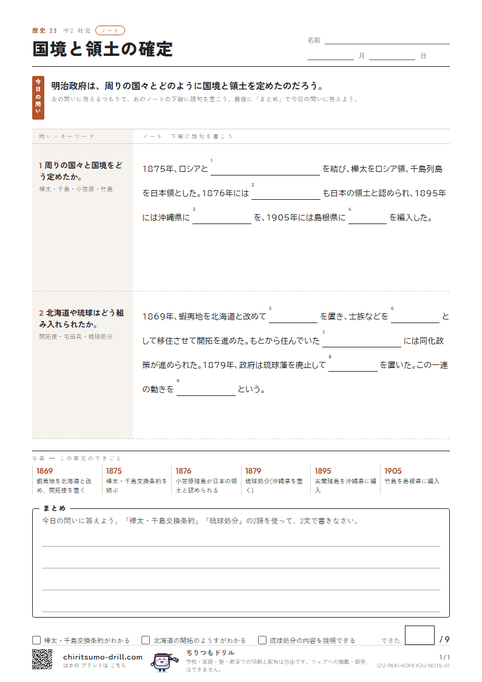Click the score box beside /9
The height and width of the screenshot is (682, 482).
coord(419,635)
